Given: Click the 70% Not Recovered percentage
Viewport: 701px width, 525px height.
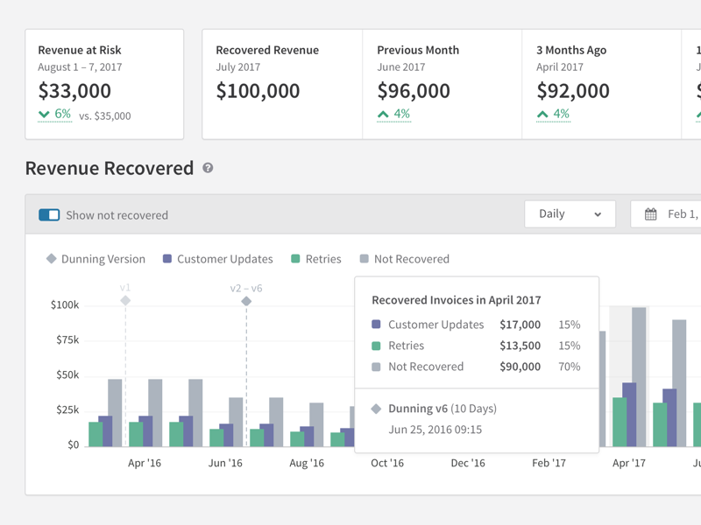Looking at the screenshot, I should click(569, 367).
